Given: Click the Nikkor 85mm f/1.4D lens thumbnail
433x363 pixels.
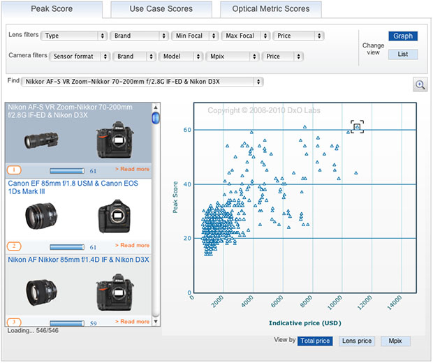Looking at the screenshot, I should pos(41,292).
